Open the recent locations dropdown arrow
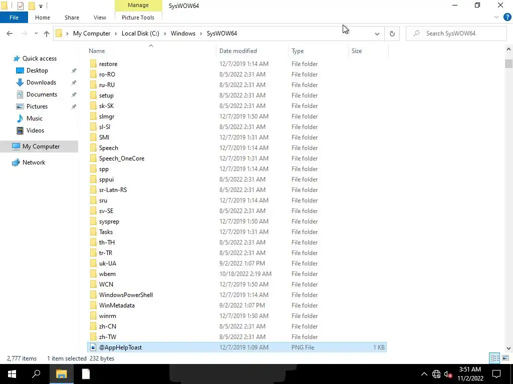The height and width of the screenshot is (384, 513). [36, 33]
